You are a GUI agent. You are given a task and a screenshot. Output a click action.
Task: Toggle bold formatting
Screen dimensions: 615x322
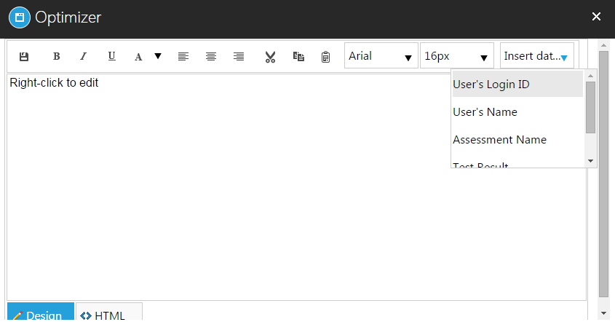pyautogui.click(x=56, y=57)
